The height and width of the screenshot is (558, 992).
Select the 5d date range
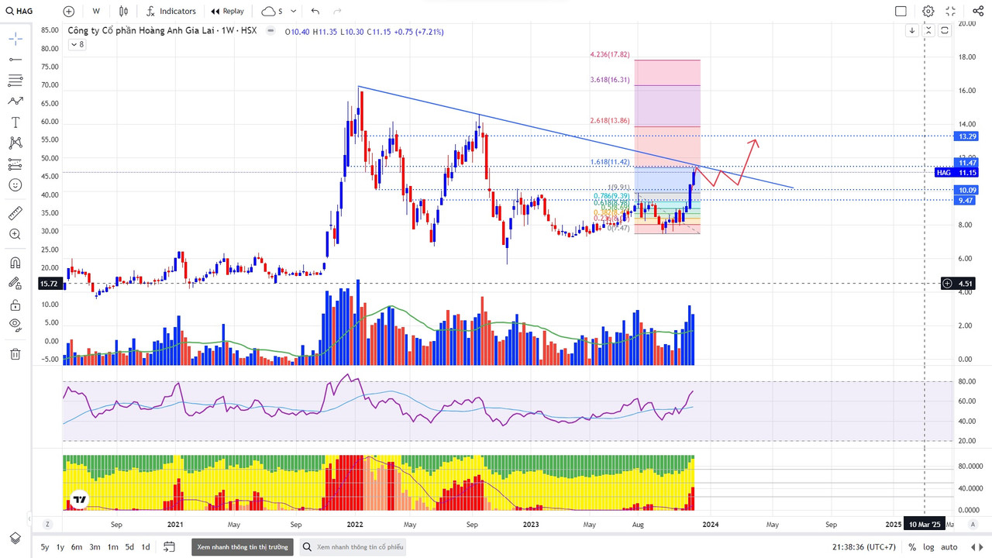click(x=129, y=547)
